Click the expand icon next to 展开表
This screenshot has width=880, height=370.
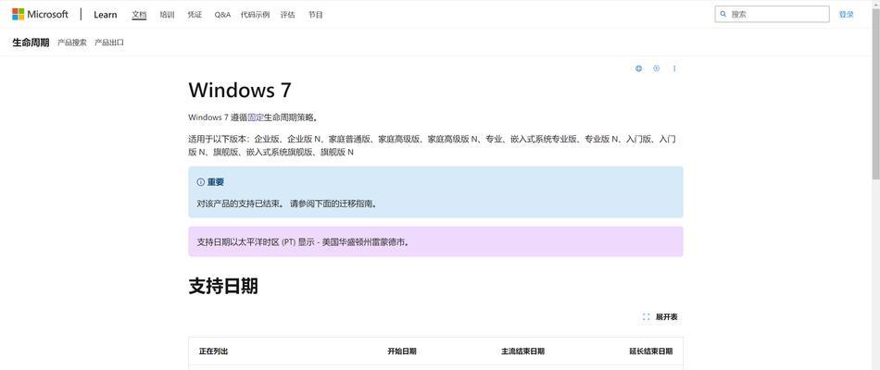click(646, 316)
